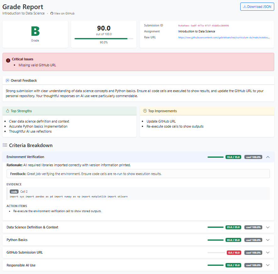This screenshot has height=274, width=278.
Task: Click the 35.0 / 35.0 score badge
Action: [x=233, y=240]
